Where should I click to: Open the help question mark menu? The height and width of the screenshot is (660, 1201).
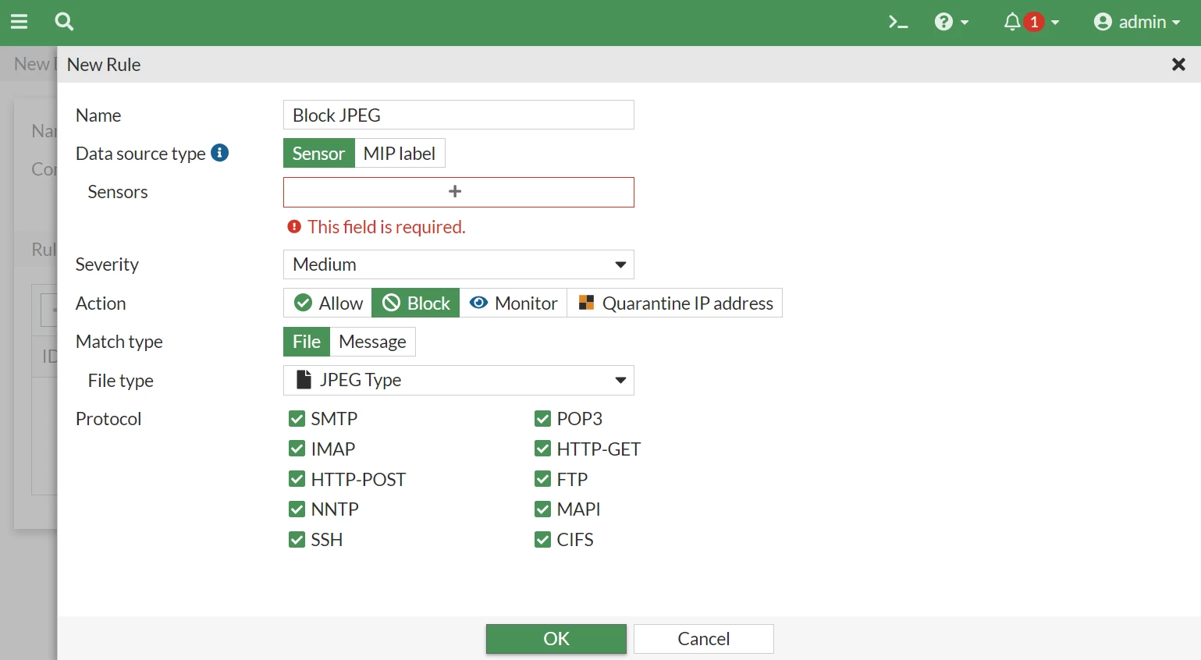[x=951, y=22]
